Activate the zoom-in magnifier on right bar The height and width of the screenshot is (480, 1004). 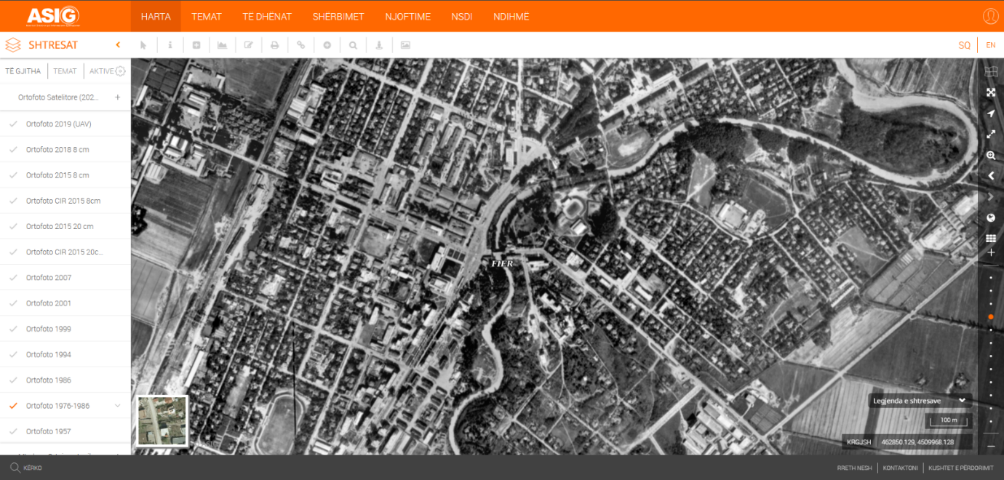tap(990, 156)
